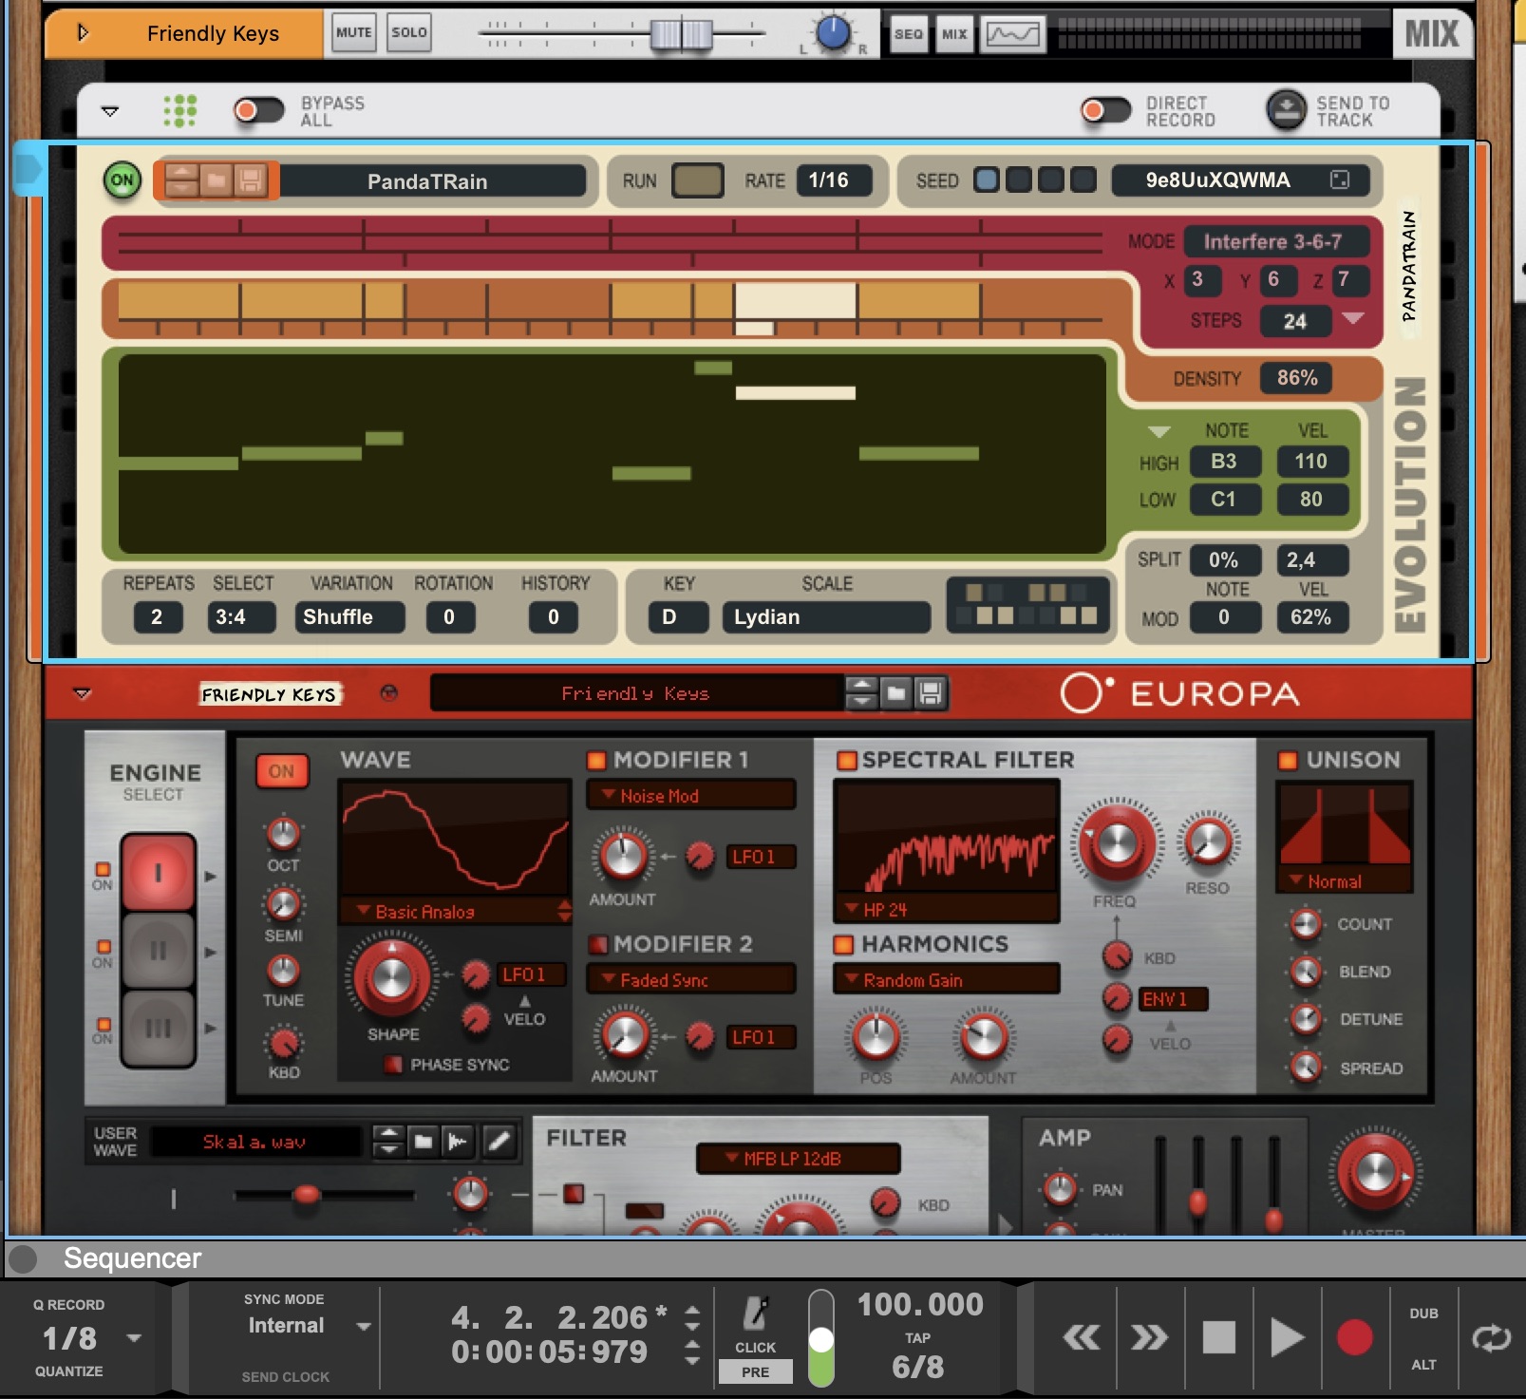Turn off the PandaTRain ON button
This screenshot has height=1399, width=1526.
click(x=122, y=180)
